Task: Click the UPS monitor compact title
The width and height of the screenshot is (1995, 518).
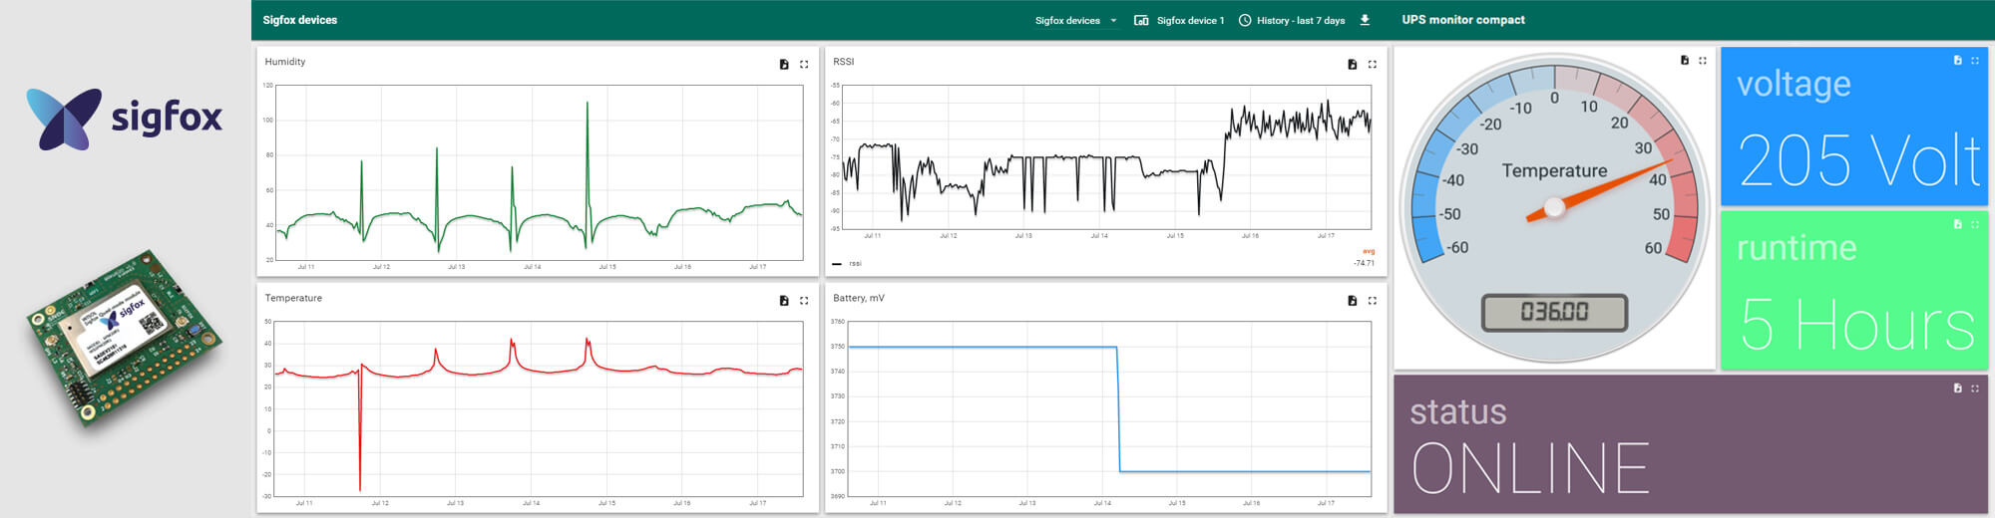Action: 1463,20
